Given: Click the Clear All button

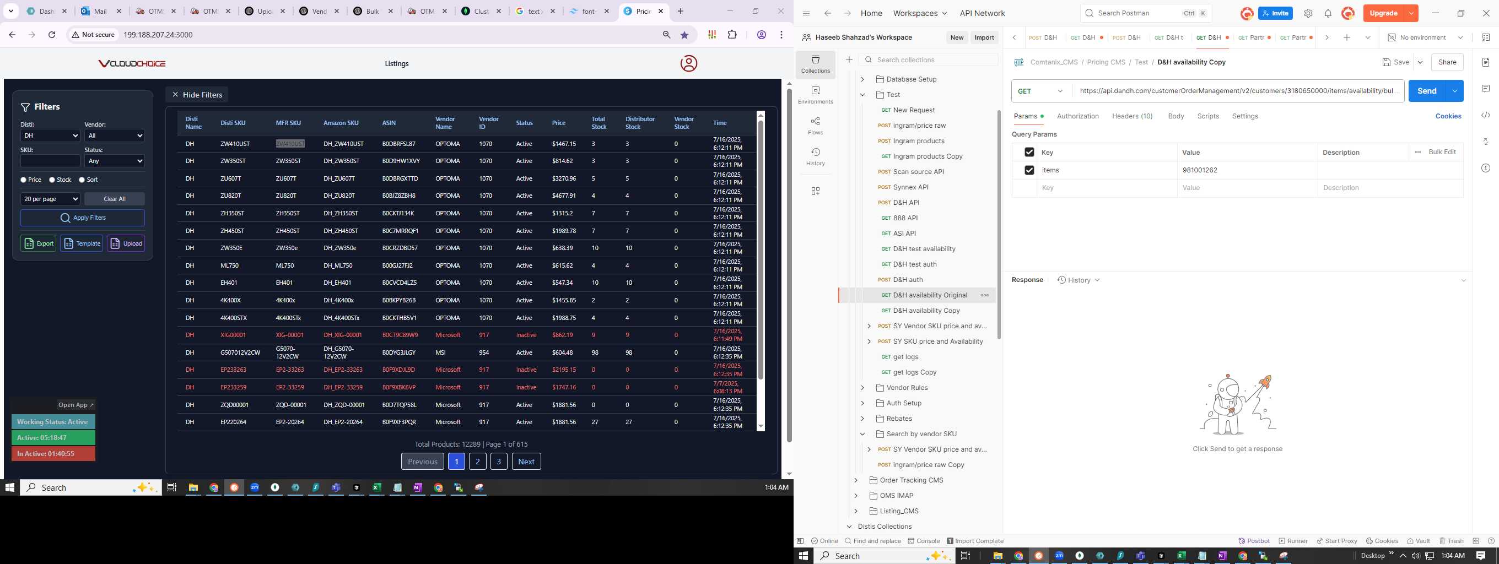Looking at the screenshot, I should [x=115, y=199].
